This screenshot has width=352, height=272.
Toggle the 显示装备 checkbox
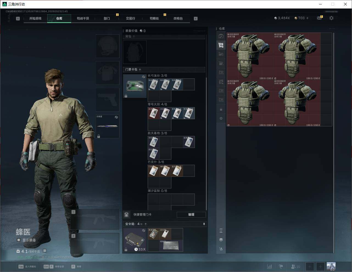click(19, 240)
